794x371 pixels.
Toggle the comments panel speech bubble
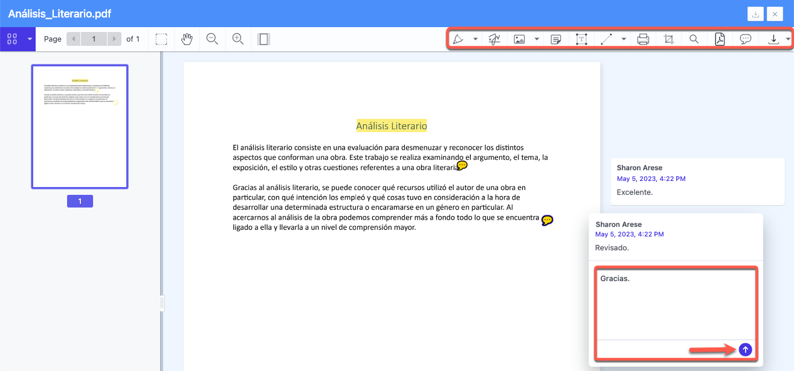(x=746, y=39)
